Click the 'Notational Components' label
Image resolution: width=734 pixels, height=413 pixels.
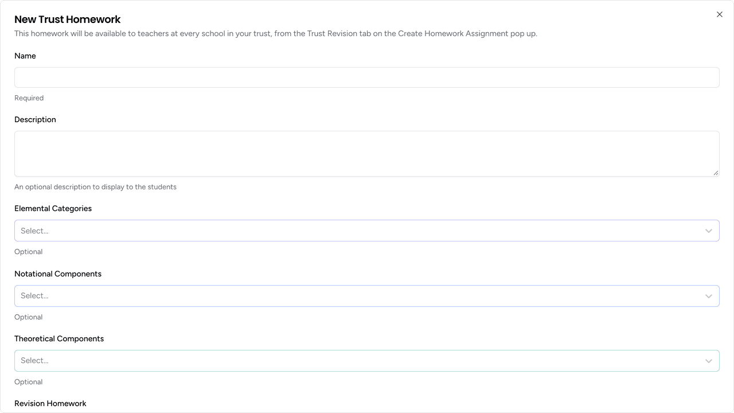click(x=58, y=274)
